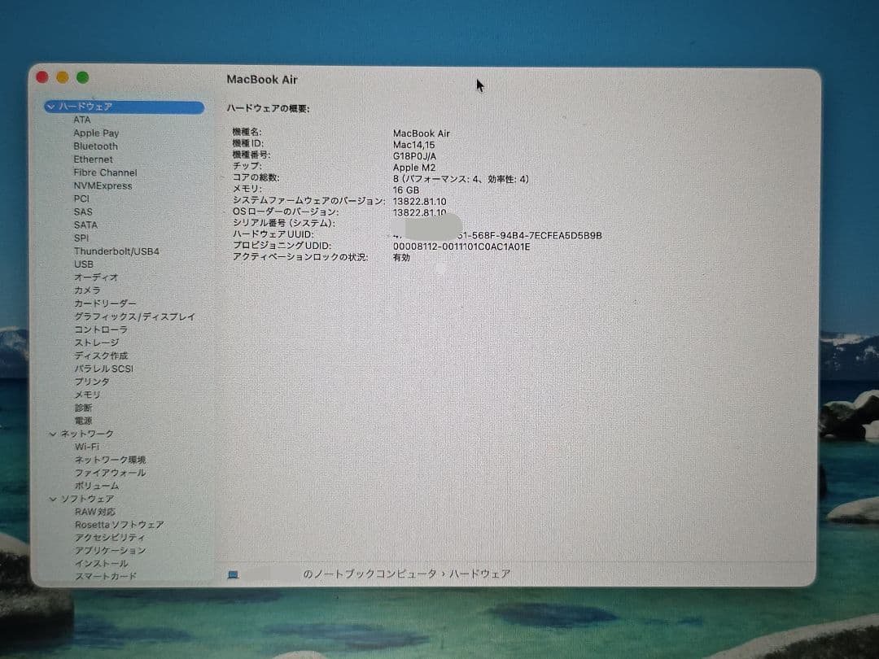Viewport: 879px width, 659px height.
Task: Open RAW対応 software entry
Action: click(94, 512)
